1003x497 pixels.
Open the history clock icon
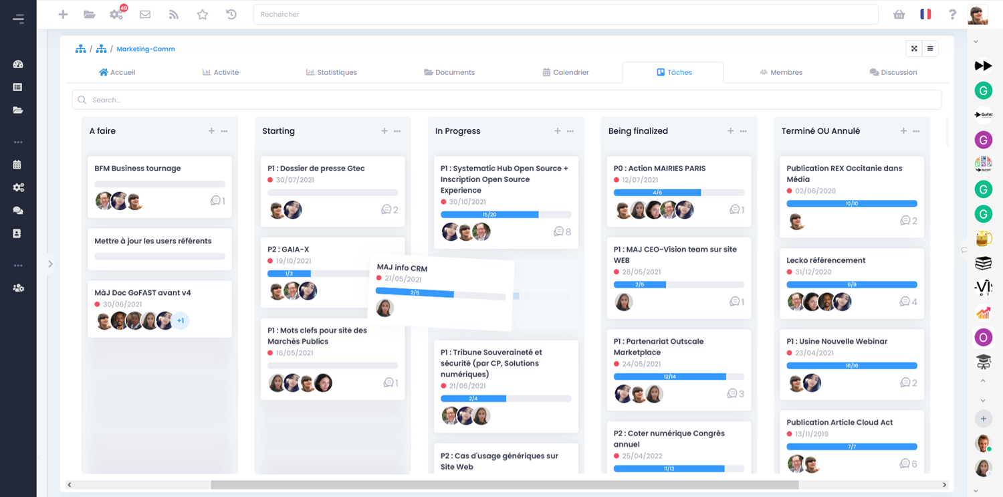231,14
